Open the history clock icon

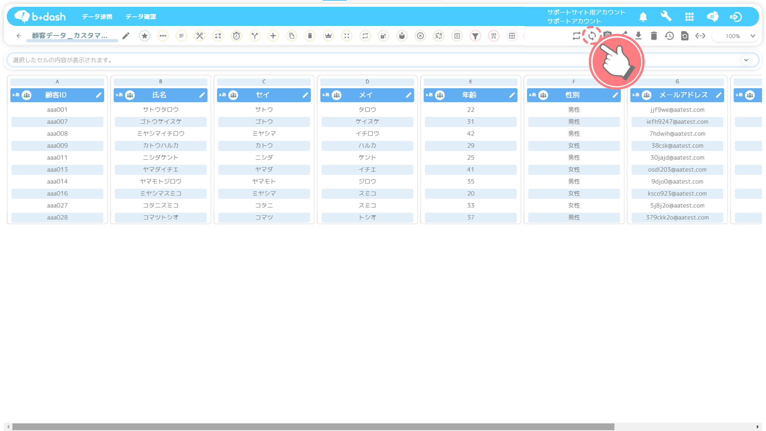[x=669, y=36]
